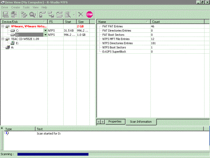Viewport: 210px width, 158px height.
Task: Click the Scan magnifier toolbar icon
Action: click(33, 14)
